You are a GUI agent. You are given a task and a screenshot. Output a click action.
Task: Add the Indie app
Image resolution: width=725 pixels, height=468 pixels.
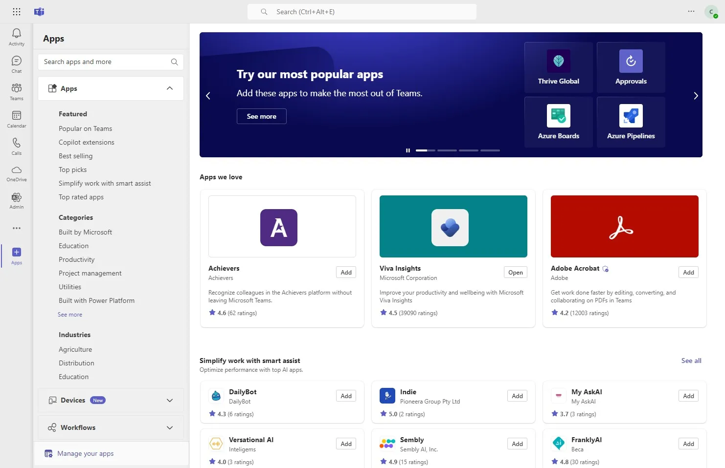(x=518, y=396)
